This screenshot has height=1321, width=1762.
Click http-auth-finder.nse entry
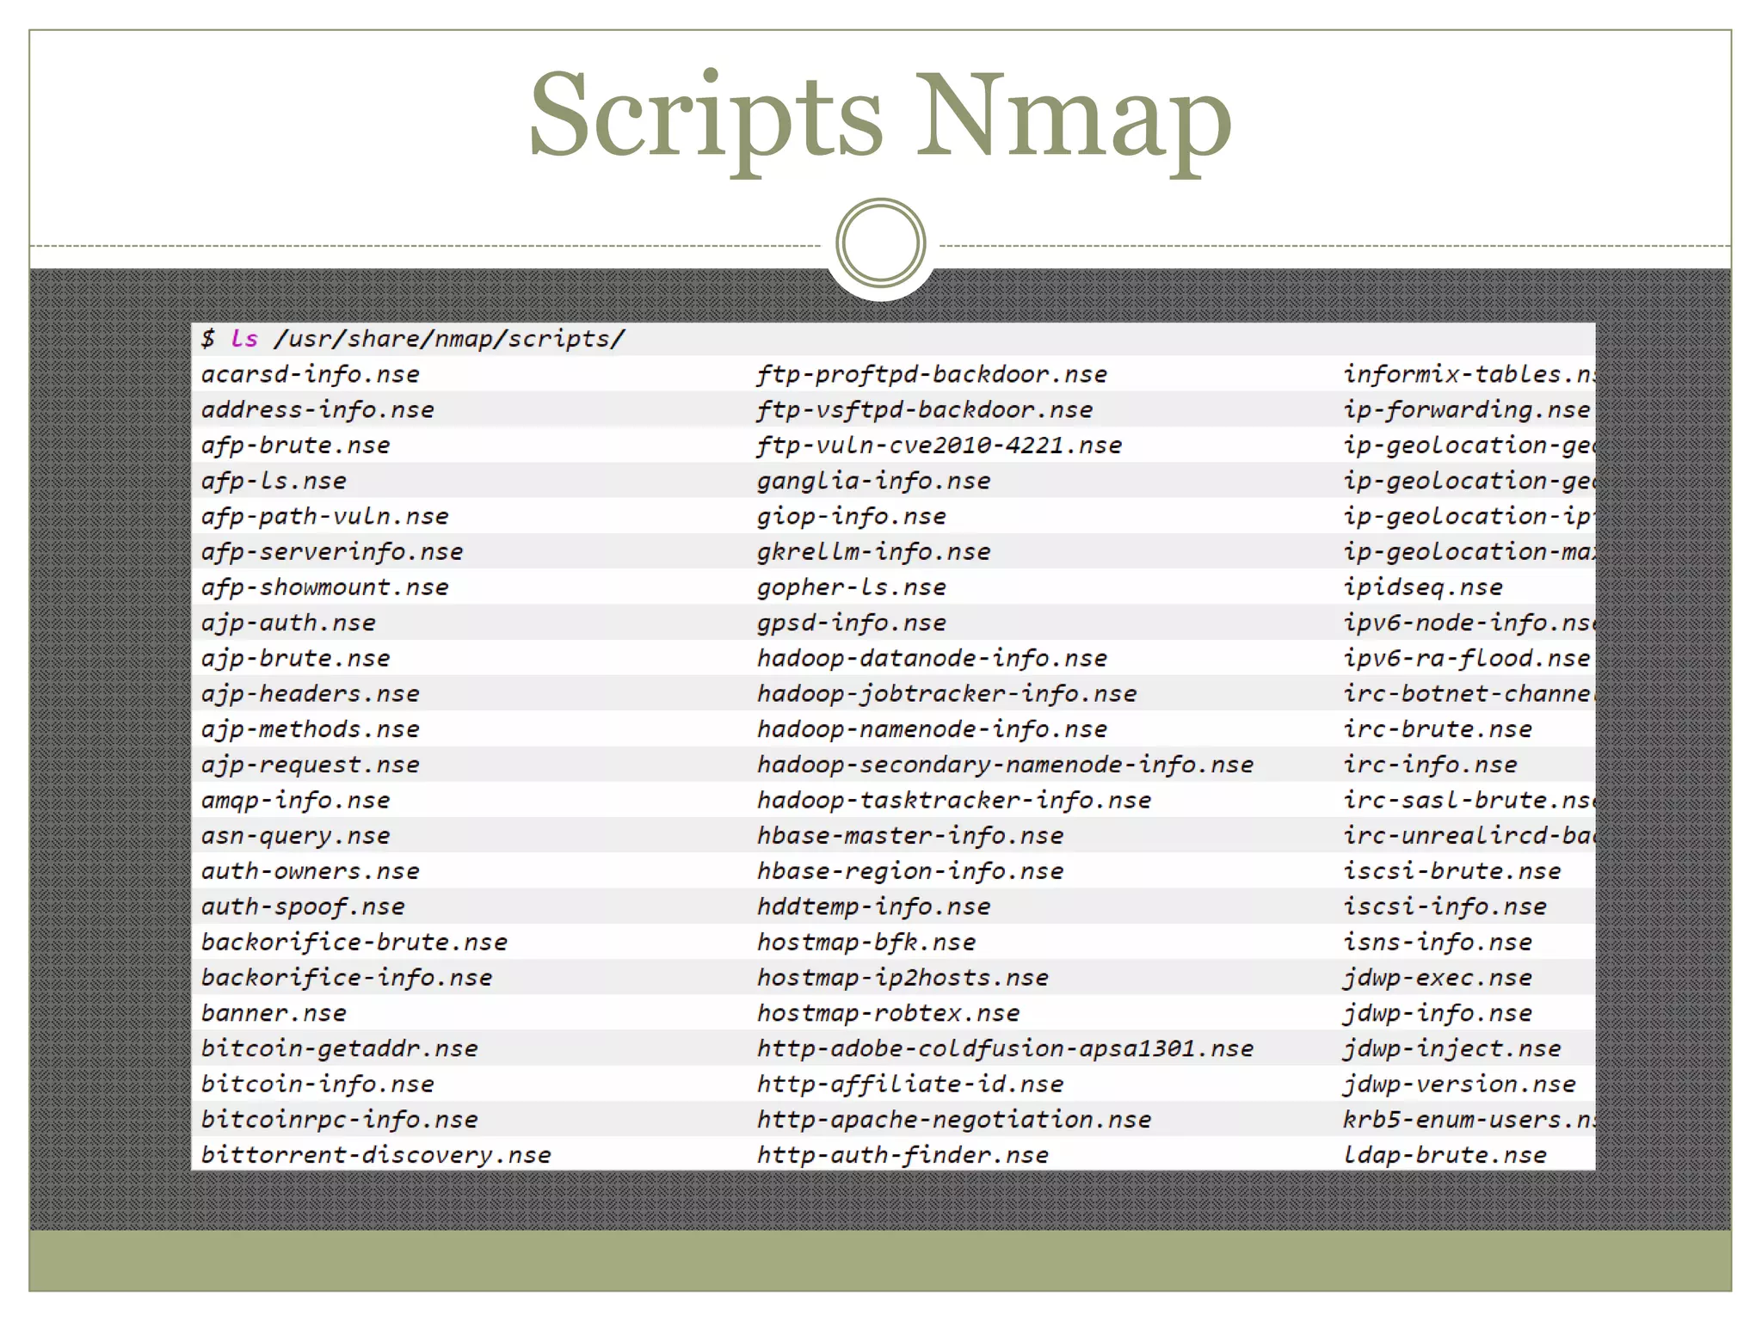[x=903, y=1155]
